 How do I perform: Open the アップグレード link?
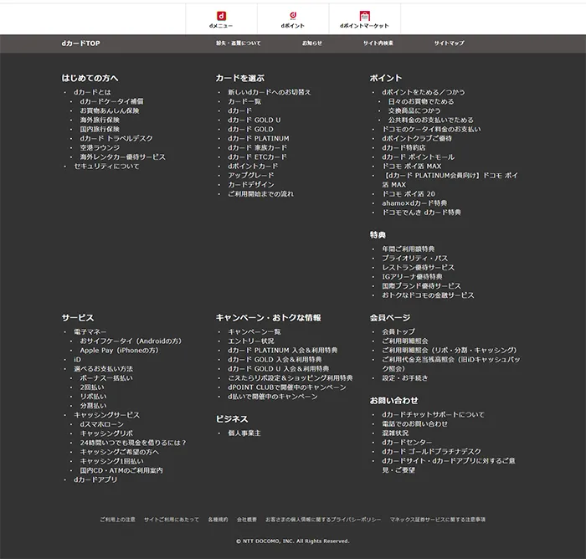pos(251,175)
